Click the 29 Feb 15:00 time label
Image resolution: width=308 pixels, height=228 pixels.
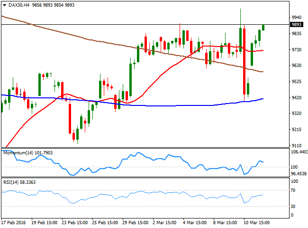(x=135, y=223)
